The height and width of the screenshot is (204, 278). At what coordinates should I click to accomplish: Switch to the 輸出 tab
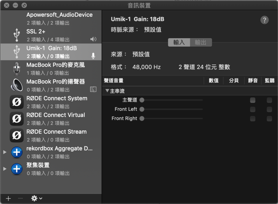[x=201, y=42]
